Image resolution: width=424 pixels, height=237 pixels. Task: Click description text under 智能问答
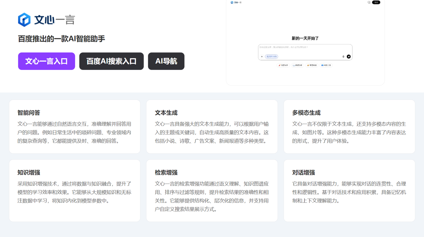click(75, 132)
